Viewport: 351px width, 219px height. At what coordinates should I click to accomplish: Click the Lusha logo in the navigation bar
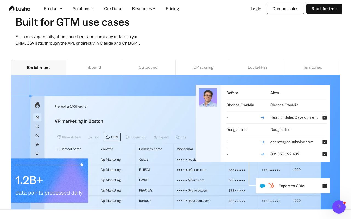coord(20,9)
